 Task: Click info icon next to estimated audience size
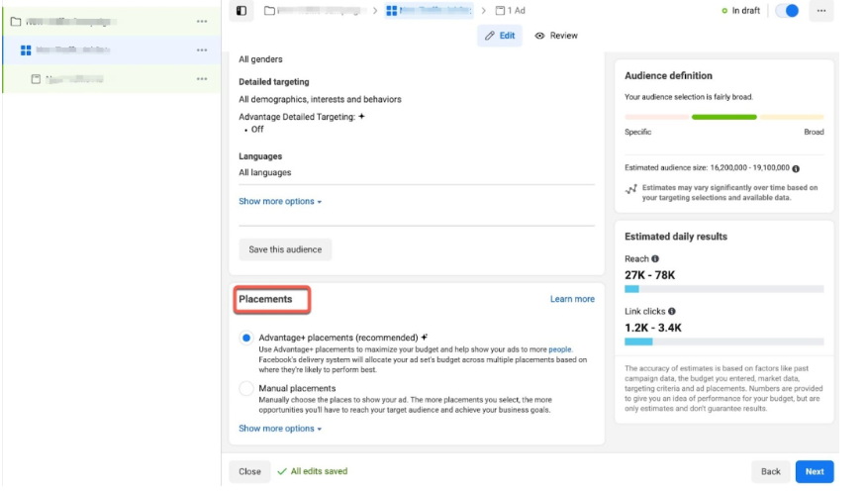(x=796, y=169)
